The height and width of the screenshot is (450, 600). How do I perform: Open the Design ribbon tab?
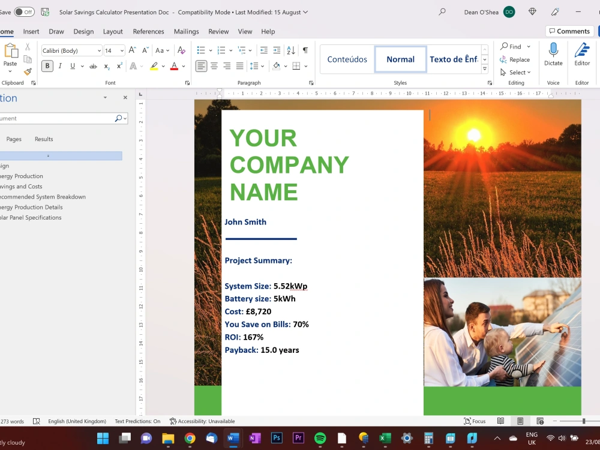click(x=83, y=31)
